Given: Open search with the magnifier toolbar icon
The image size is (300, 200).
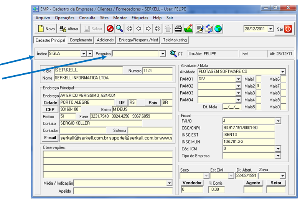Looking at the screenshot, I should (x=120, y=29).
